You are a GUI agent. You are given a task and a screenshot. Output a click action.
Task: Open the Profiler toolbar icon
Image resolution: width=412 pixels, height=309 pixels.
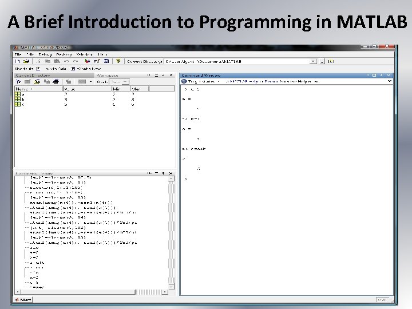coord(106,61)
